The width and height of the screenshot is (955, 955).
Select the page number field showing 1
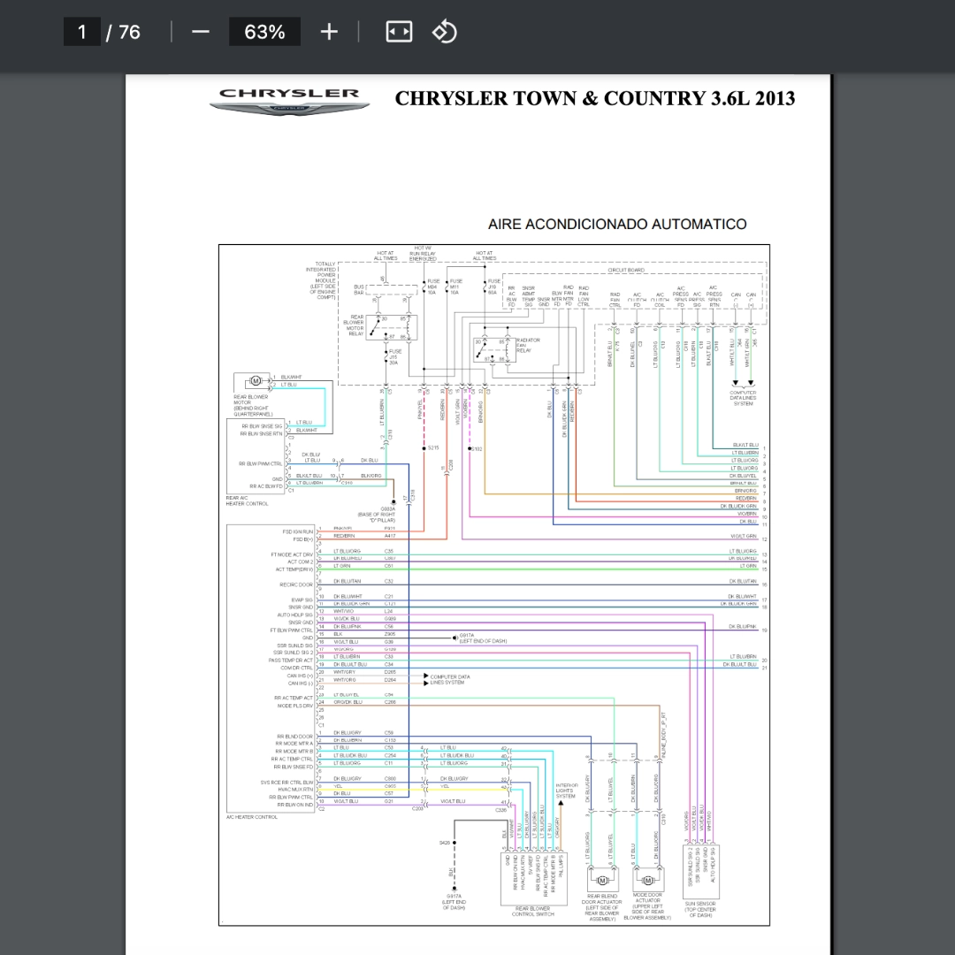pyautogui.click(x=81, y=32)
